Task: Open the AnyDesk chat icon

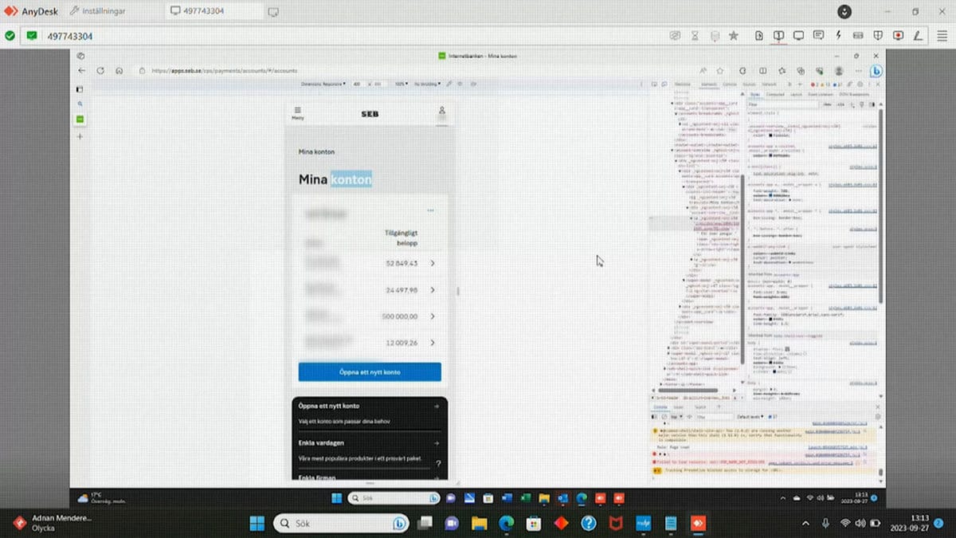Action: coord(818,36)
